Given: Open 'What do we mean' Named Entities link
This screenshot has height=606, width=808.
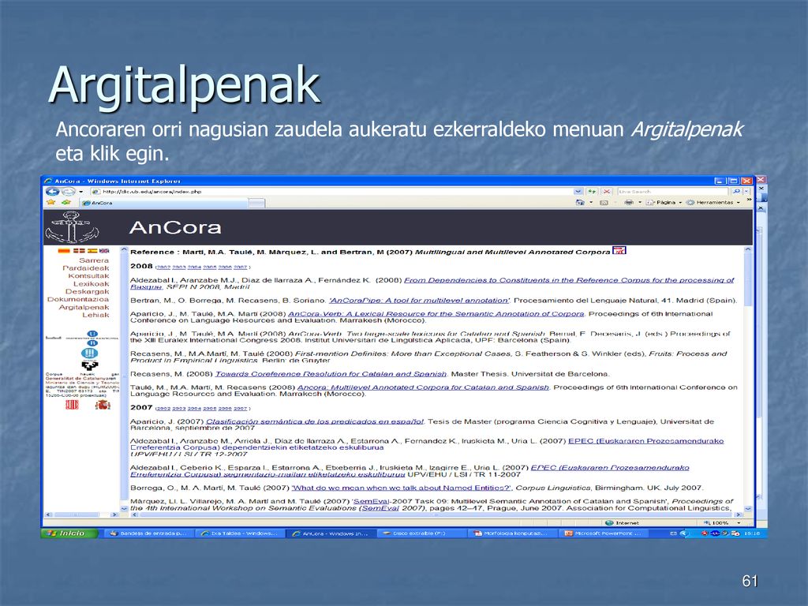Looking at the screenshot, I should coord(402,488).
